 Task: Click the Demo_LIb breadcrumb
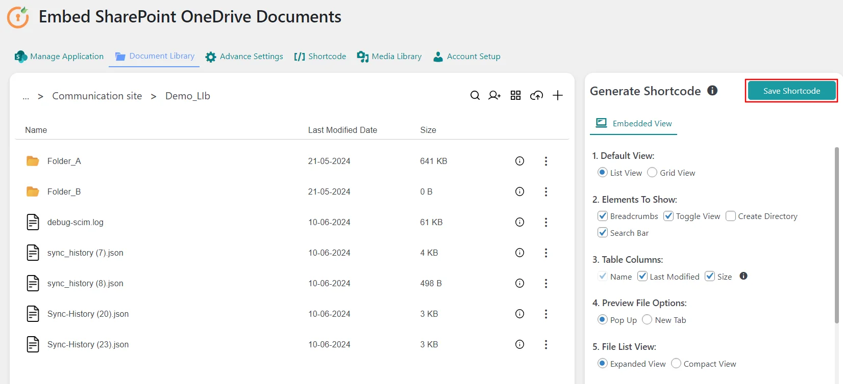188,96
